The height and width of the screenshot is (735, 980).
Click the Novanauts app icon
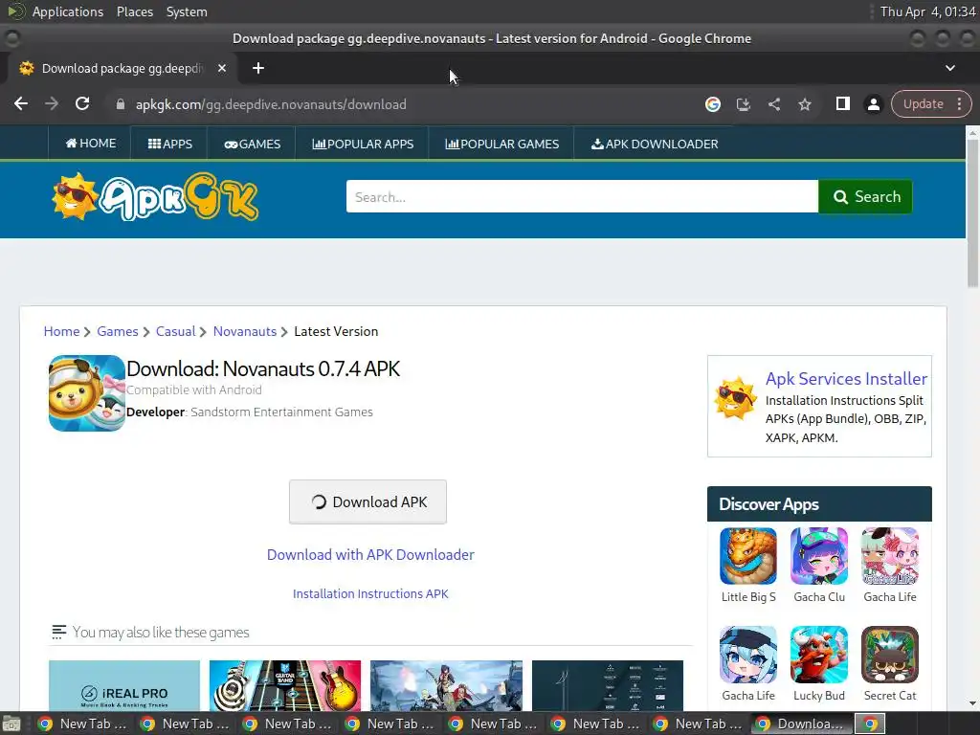click(x=87, y=393)
